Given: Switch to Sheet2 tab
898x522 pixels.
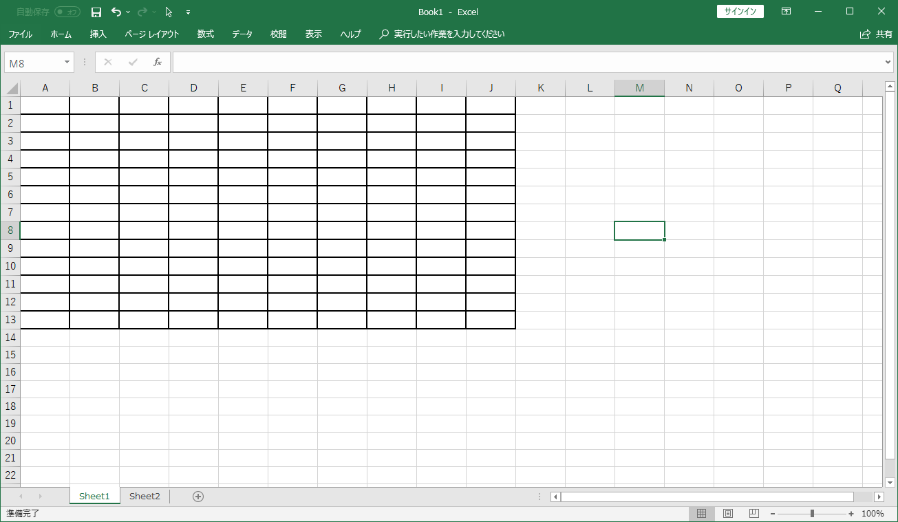Looking at the screenshot, I should 145,497.
